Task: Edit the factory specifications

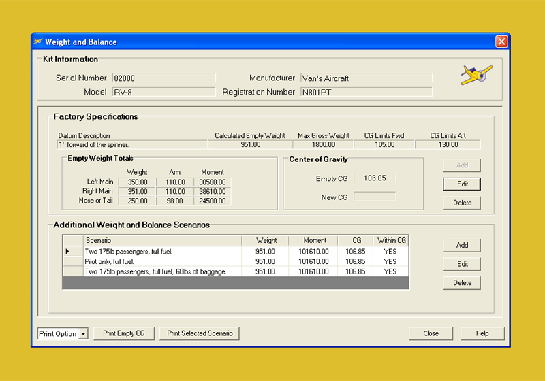Action: coord(462,184)
